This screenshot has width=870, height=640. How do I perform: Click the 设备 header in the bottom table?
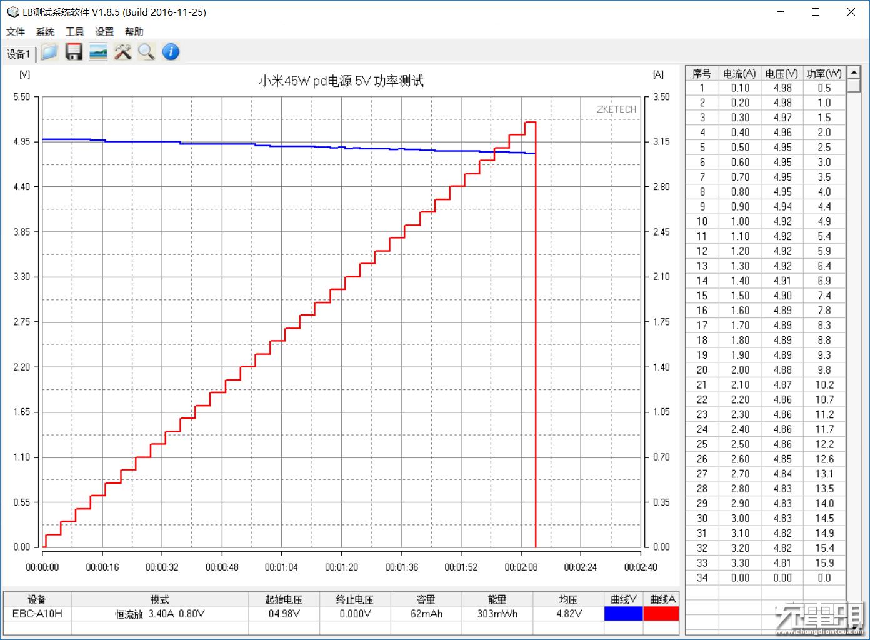coord(37,599)
